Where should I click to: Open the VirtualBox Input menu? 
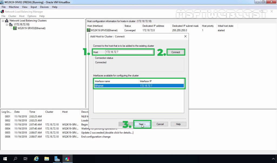(x=34, y=7)
